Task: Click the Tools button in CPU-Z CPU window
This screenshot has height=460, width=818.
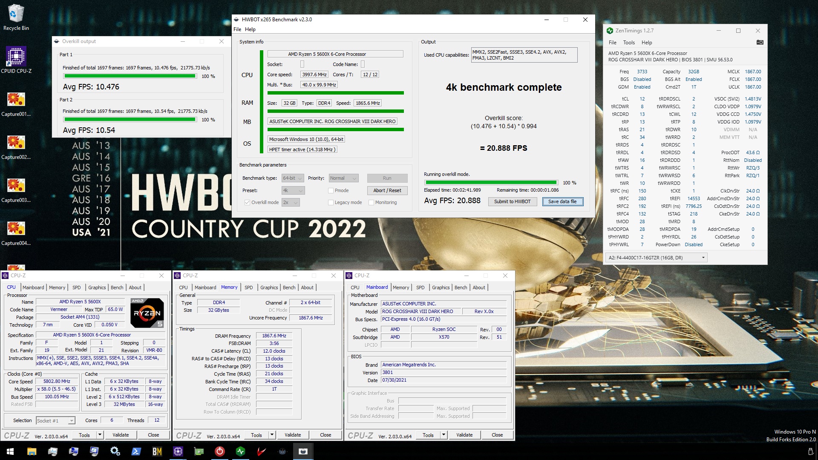Action: (x=84, y=435)
